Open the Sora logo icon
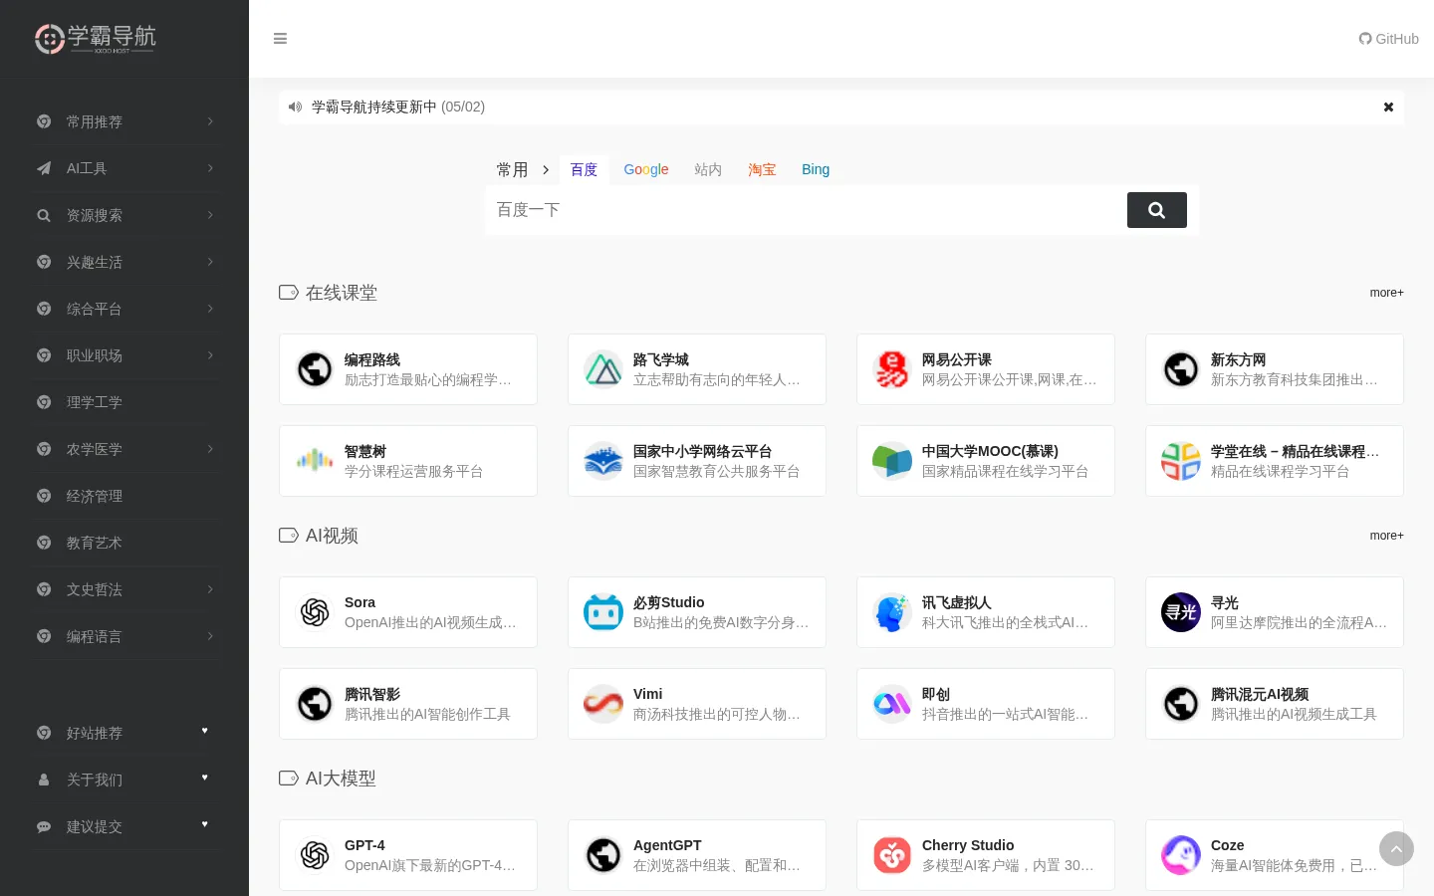Image resolution: width=1434 pixels, height=896 pixels. [x=315, y=612]
